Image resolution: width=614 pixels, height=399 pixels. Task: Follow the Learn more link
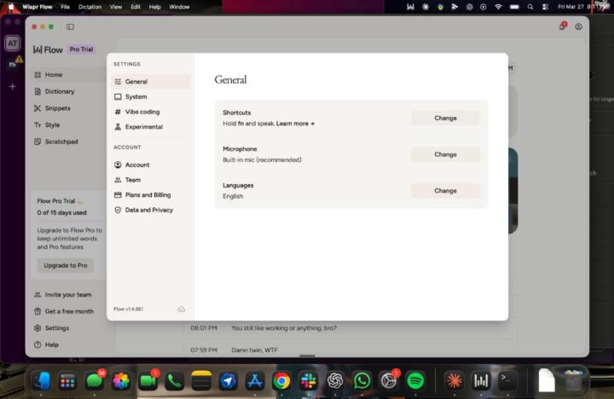pos(295,124)
